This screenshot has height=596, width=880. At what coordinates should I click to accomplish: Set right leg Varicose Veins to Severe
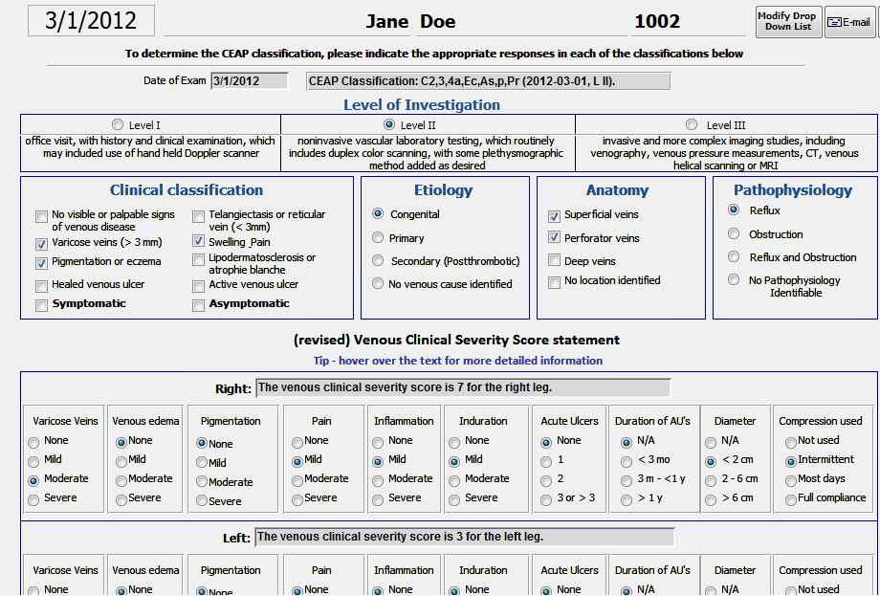click(x=33, y=500)
